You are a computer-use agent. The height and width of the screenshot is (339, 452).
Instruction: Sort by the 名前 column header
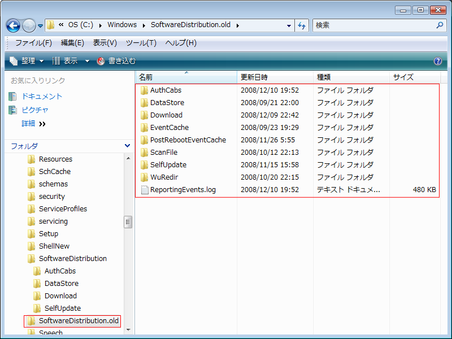coord(186,77)
